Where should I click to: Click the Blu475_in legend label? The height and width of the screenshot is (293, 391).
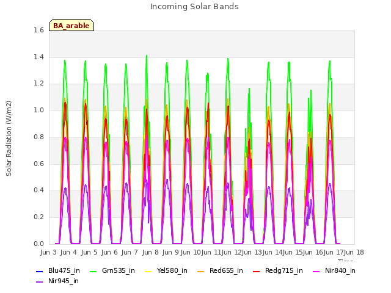[64, 270]
